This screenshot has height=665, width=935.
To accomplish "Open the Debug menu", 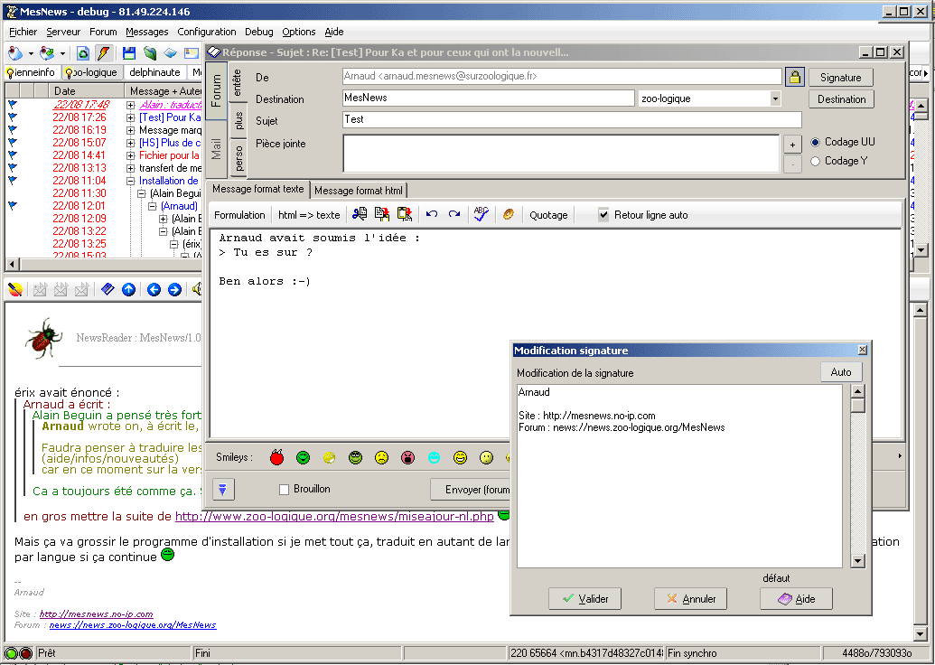I will click(258, 32).
